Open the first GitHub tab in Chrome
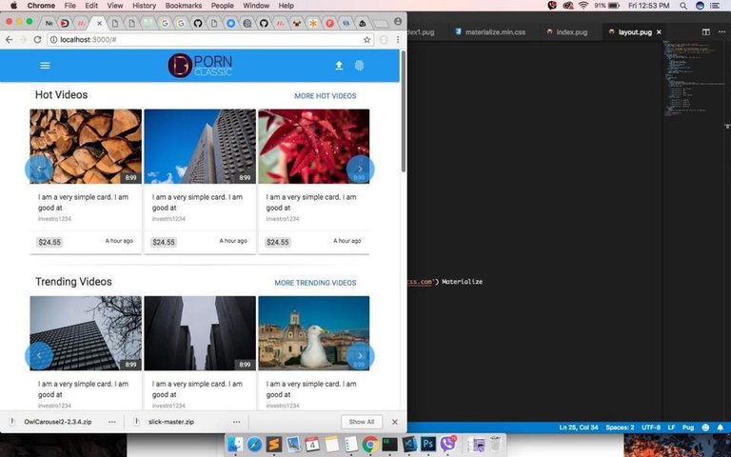This screenshot has width=731, height=457. 198,23
